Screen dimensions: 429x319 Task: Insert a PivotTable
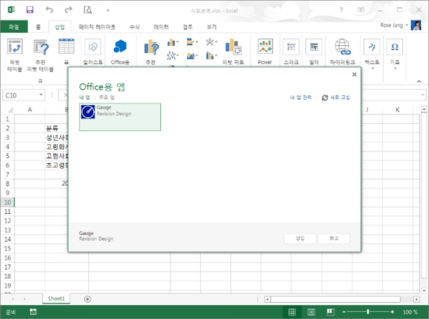[x=15, y=55]
